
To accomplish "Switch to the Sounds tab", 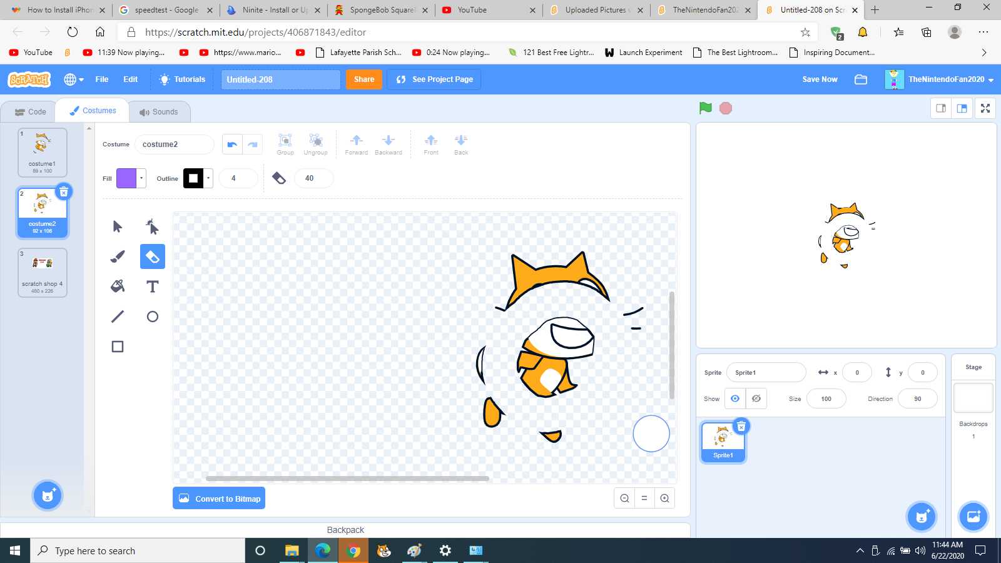I will click(160, 111).
